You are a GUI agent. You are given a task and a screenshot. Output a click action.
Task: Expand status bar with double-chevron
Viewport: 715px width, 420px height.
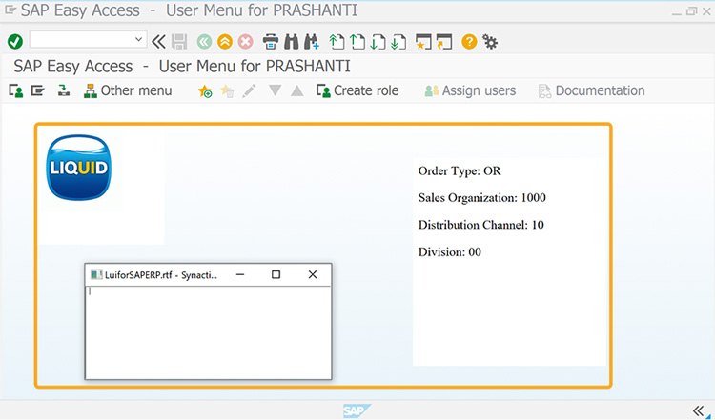pos(698,410)
